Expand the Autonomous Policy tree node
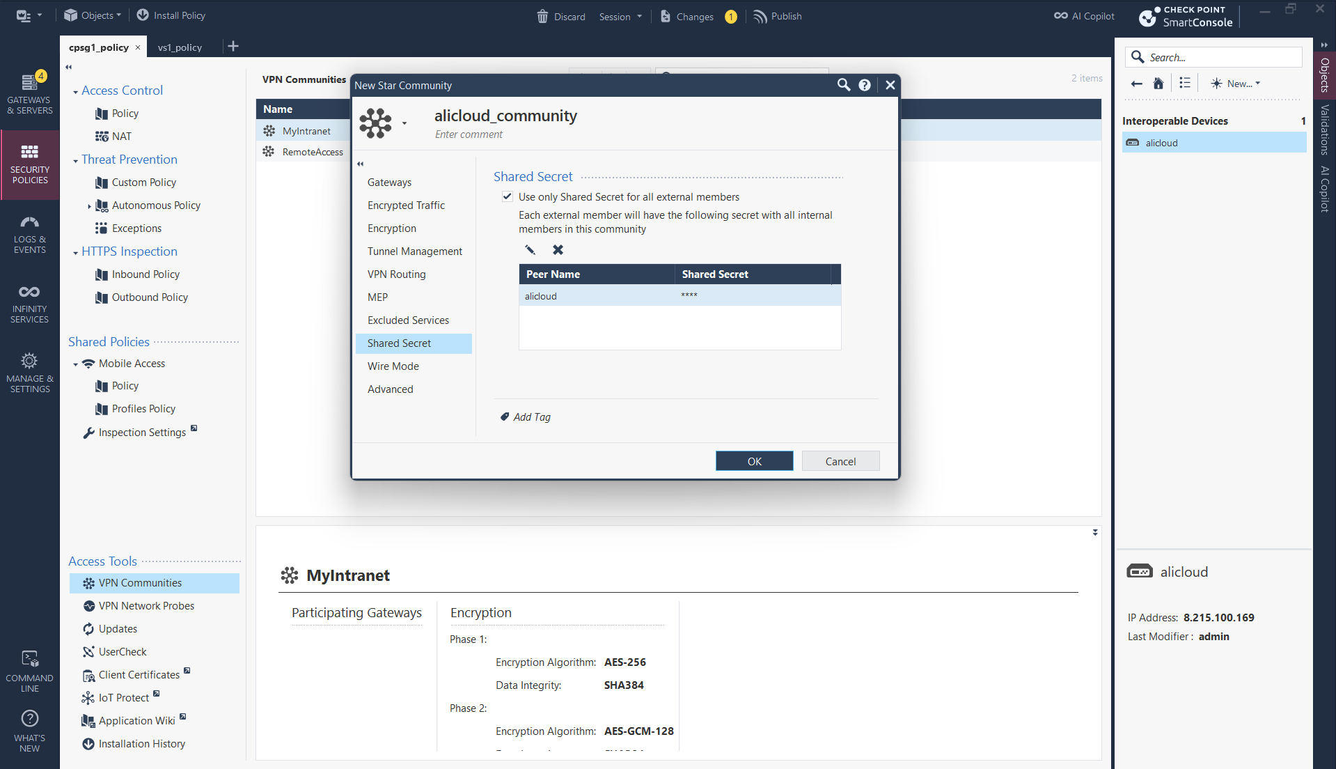1336x769 pixels. pyautogui.click(x=89, y=206)
